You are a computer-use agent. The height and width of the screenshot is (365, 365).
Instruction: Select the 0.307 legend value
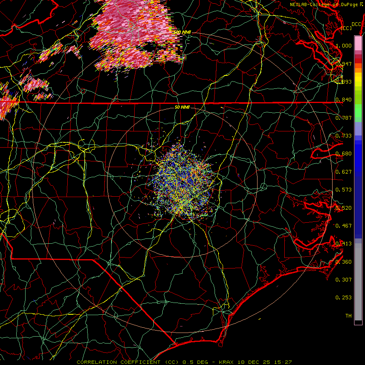(344, 280)
